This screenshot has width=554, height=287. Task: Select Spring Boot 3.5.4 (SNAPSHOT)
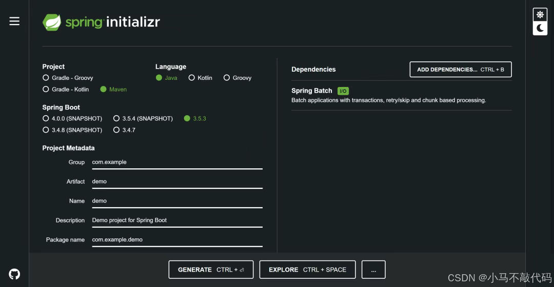143,119
